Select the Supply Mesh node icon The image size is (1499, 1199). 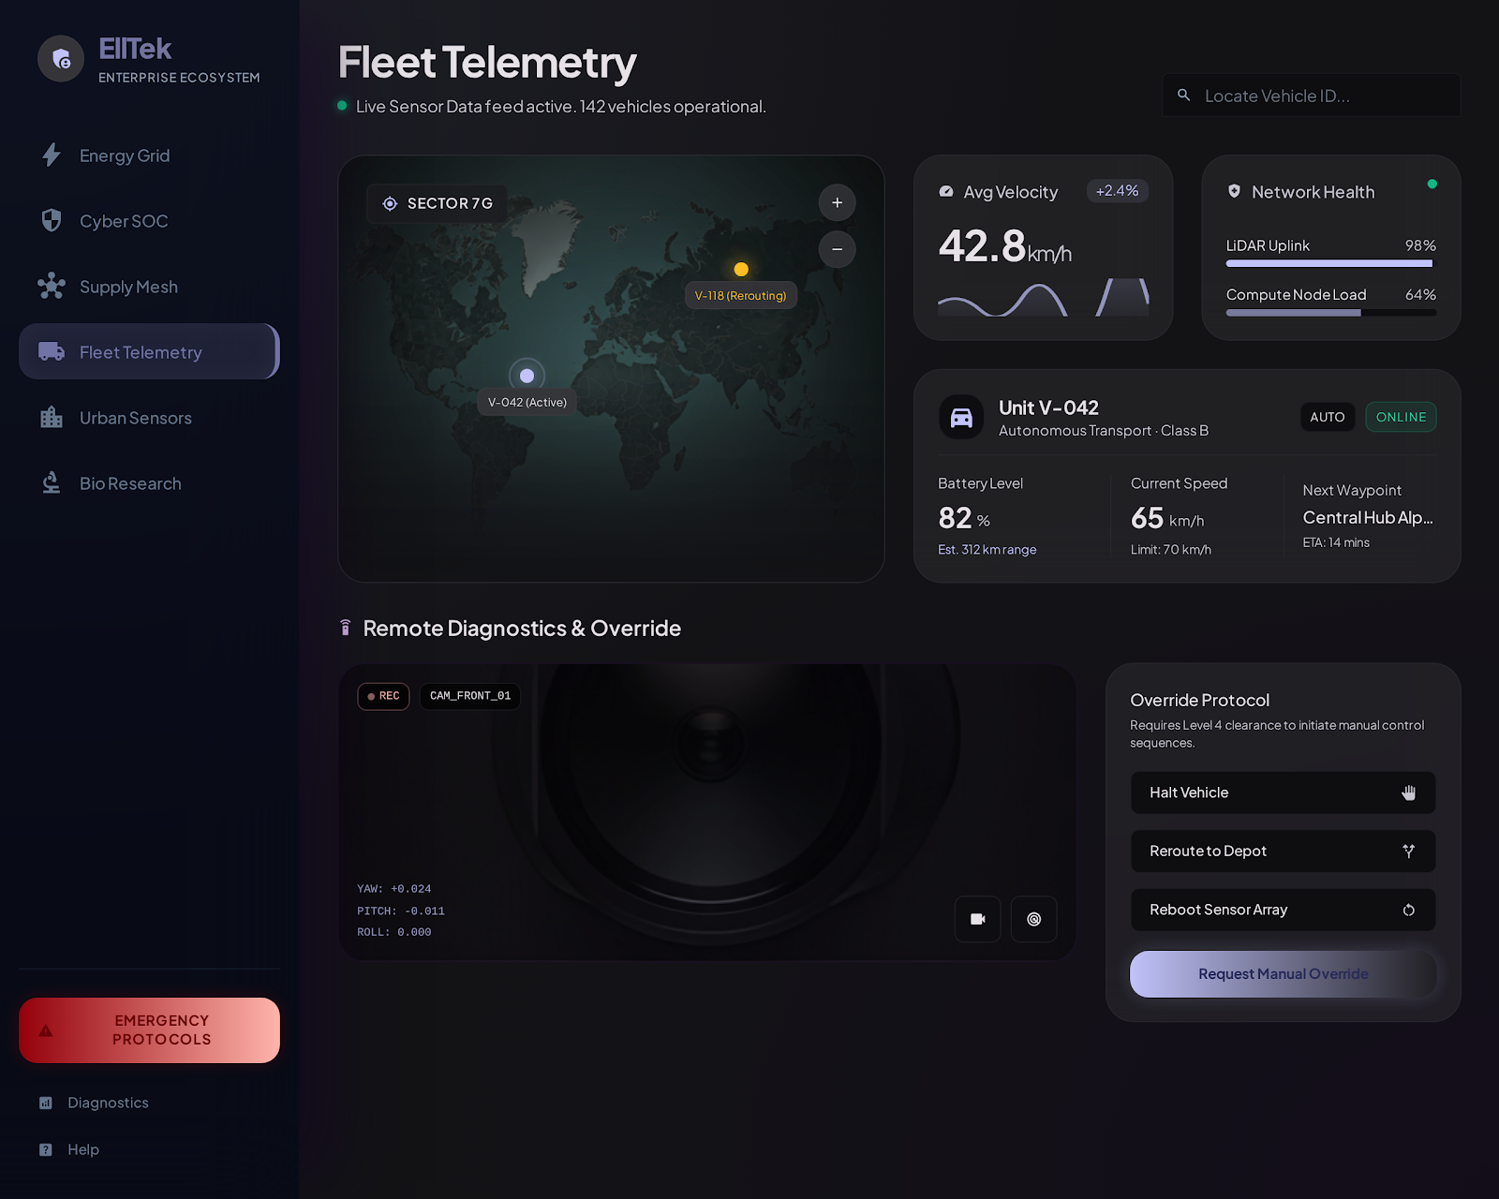coord(52,287)
